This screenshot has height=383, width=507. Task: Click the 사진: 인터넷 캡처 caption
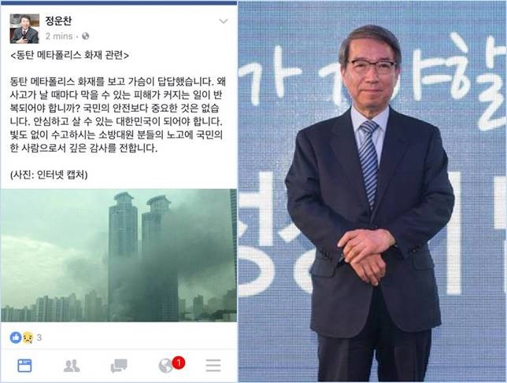tap(49, 175)
